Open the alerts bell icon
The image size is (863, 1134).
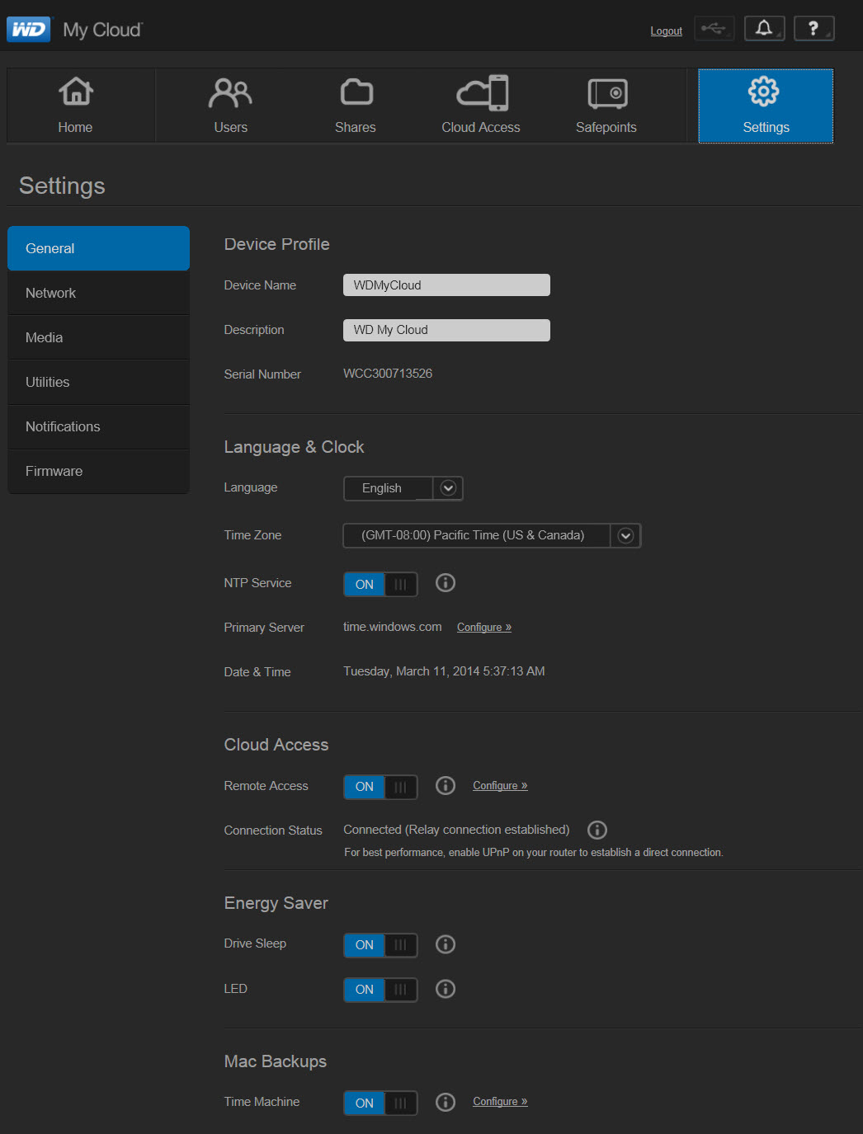coord(764,29)
